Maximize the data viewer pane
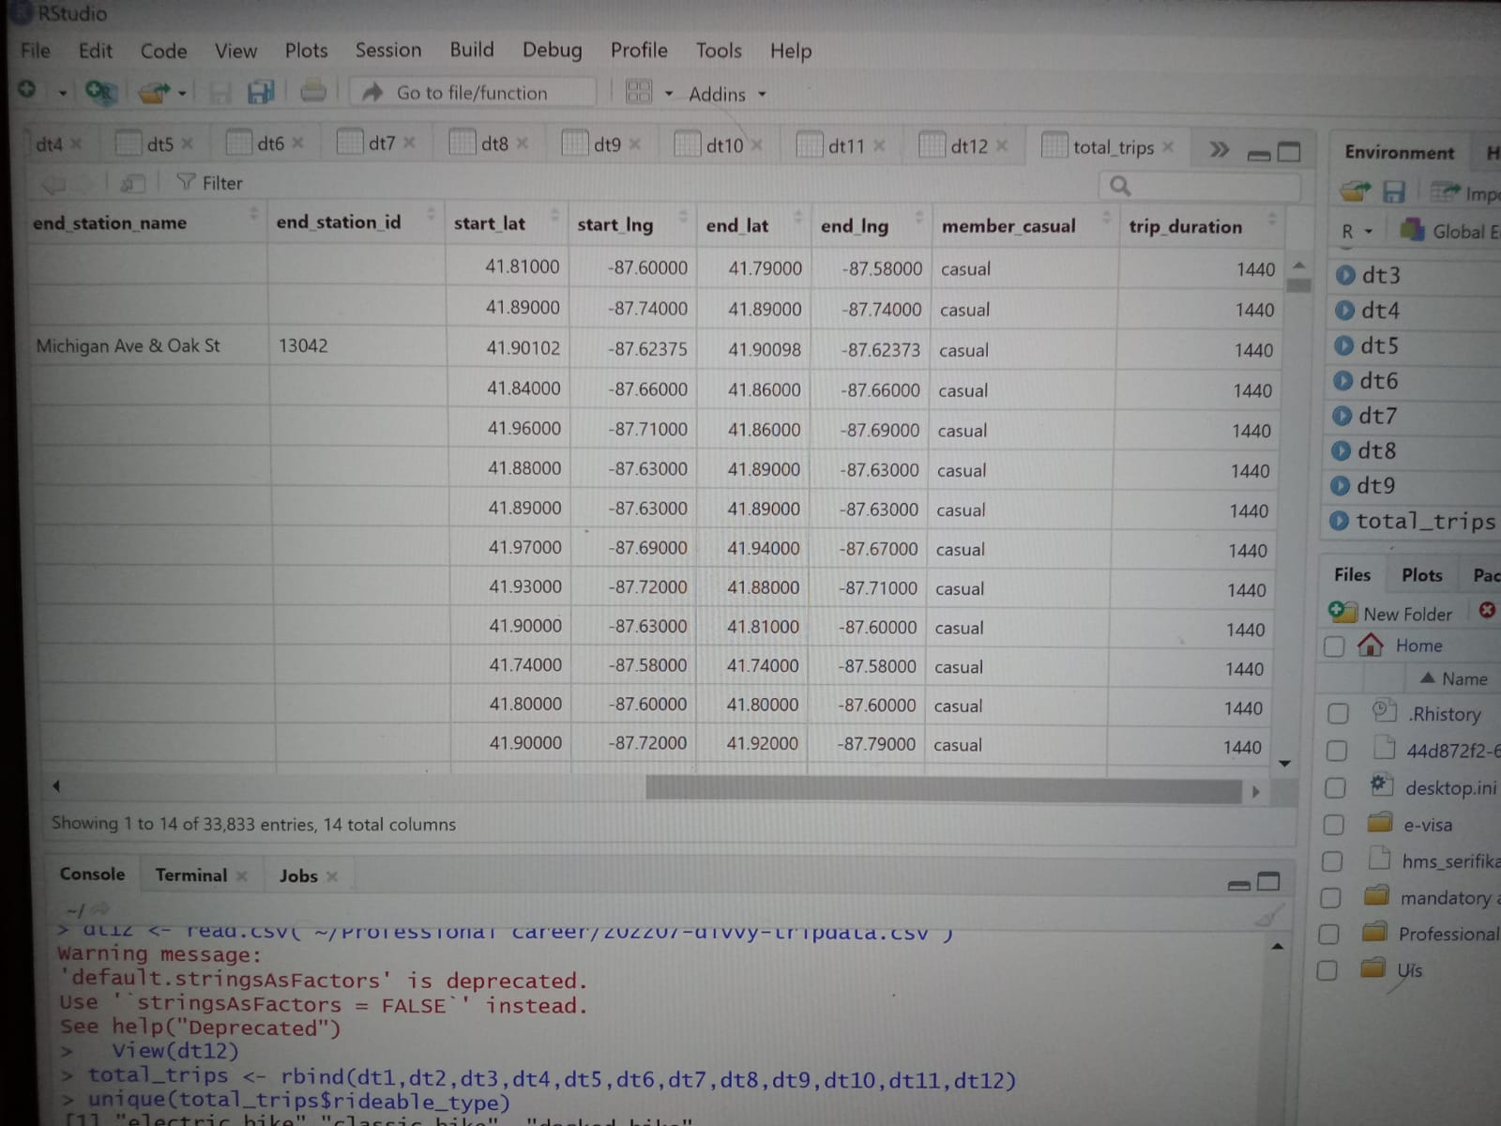The width and height of the screenshot is (1501, 1126). coord(1290,151)
